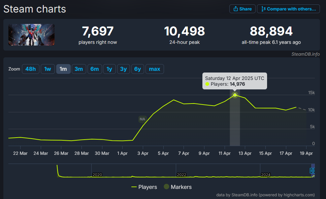Click the 15 Apr axis label
The height and width of the screenshot is (199, 326).
click(x=265, y=153)
